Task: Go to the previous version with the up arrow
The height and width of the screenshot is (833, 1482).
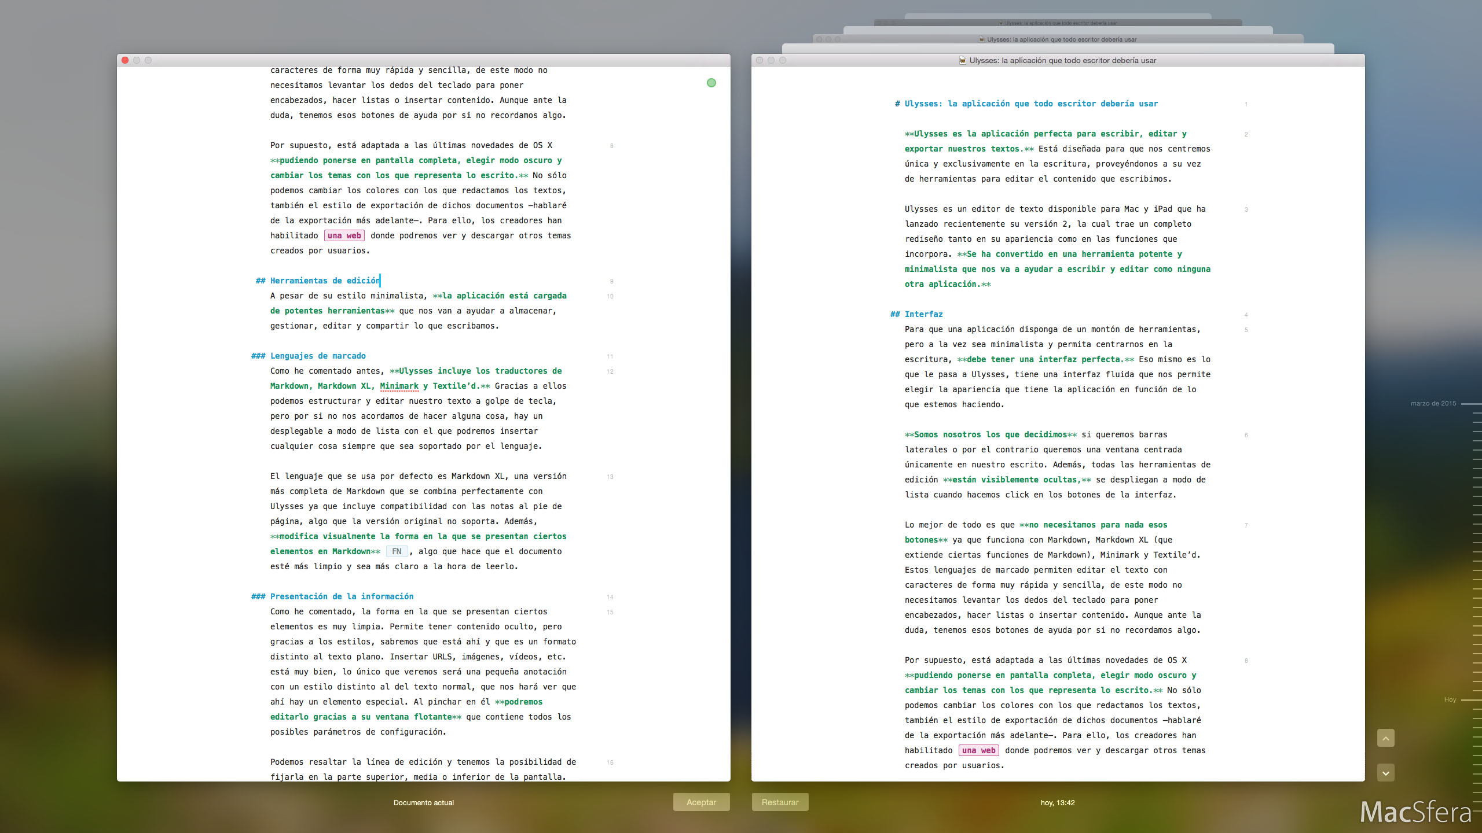Action: tap(1385, 738)
